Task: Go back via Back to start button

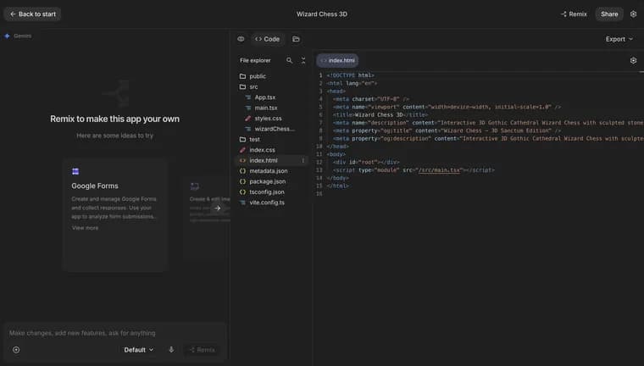Action: coord(32,14)
